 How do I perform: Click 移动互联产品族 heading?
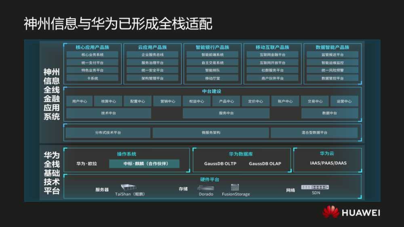(x=273, y=47)
